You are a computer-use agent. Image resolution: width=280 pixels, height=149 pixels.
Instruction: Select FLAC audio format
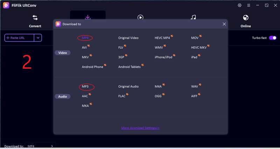122,96
